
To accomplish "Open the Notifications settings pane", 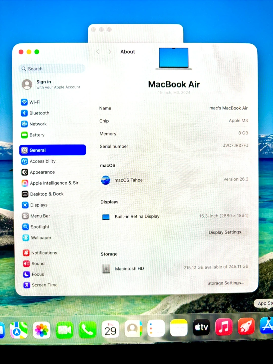I will click(44, 253).
